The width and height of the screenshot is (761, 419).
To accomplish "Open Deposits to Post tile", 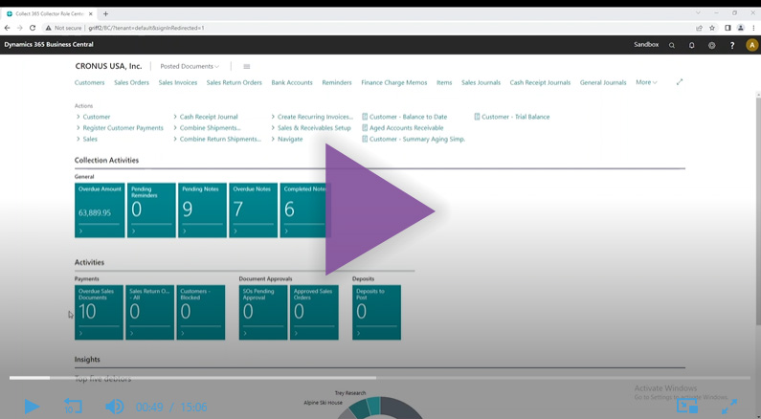I will 376,312.
